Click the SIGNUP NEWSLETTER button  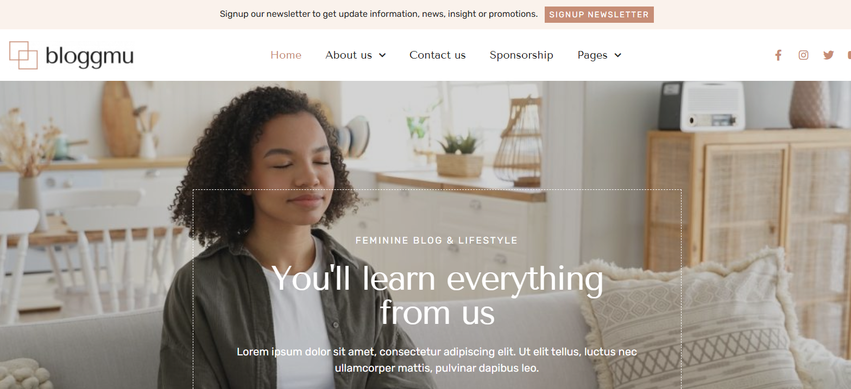click(x=599, y=15)
